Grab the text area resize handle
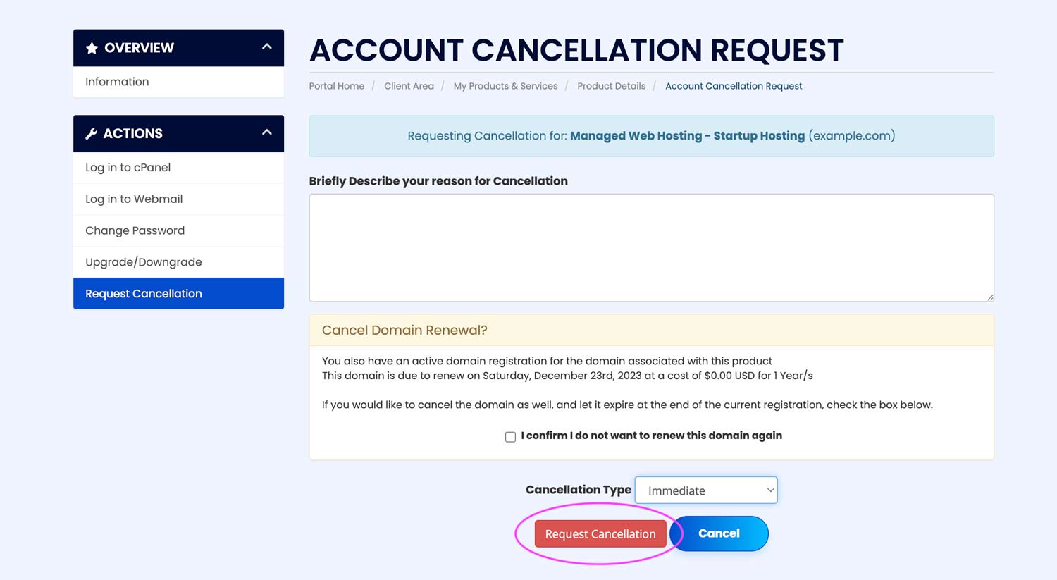 pyautogui.click(x=990, y=297)
